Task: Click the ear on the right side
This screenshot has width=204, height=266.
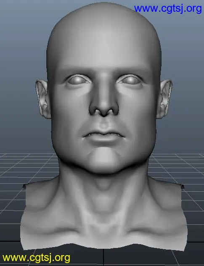Action: (x=164, y=99)
